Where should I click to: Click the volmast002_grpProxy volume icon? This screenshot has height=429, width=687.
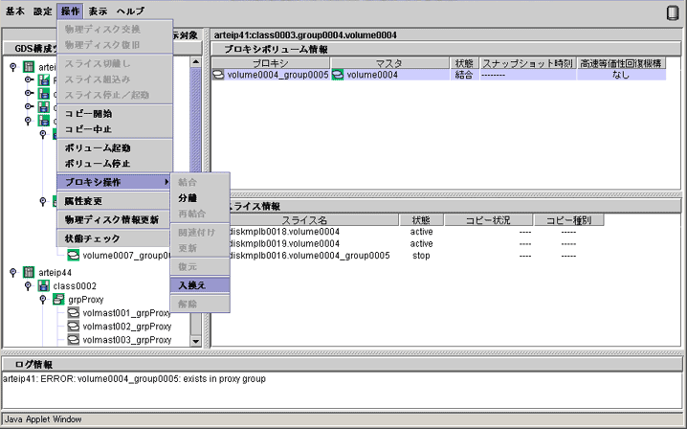coord(74,326)
